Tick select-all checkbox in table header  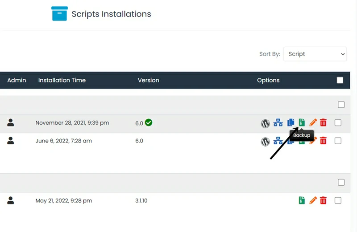pos(340,80)
